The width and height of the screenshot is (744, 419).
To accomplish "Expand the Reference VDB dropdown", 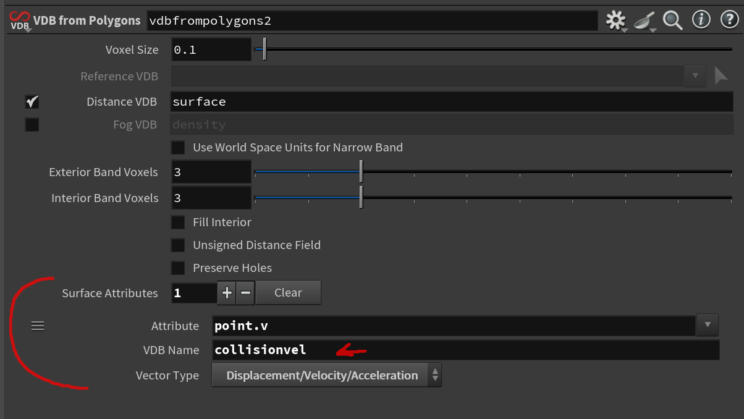I will click(x=695, y=76).
